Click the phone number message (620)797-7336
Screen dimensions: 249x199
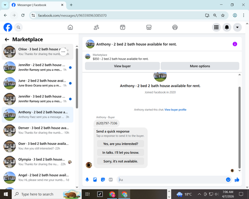point(107,123)
